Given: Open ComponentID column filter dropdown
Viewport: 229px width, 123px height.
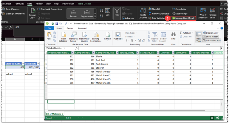Looking at the screenshot, I should pyautogui.click(x=93, y=53).
